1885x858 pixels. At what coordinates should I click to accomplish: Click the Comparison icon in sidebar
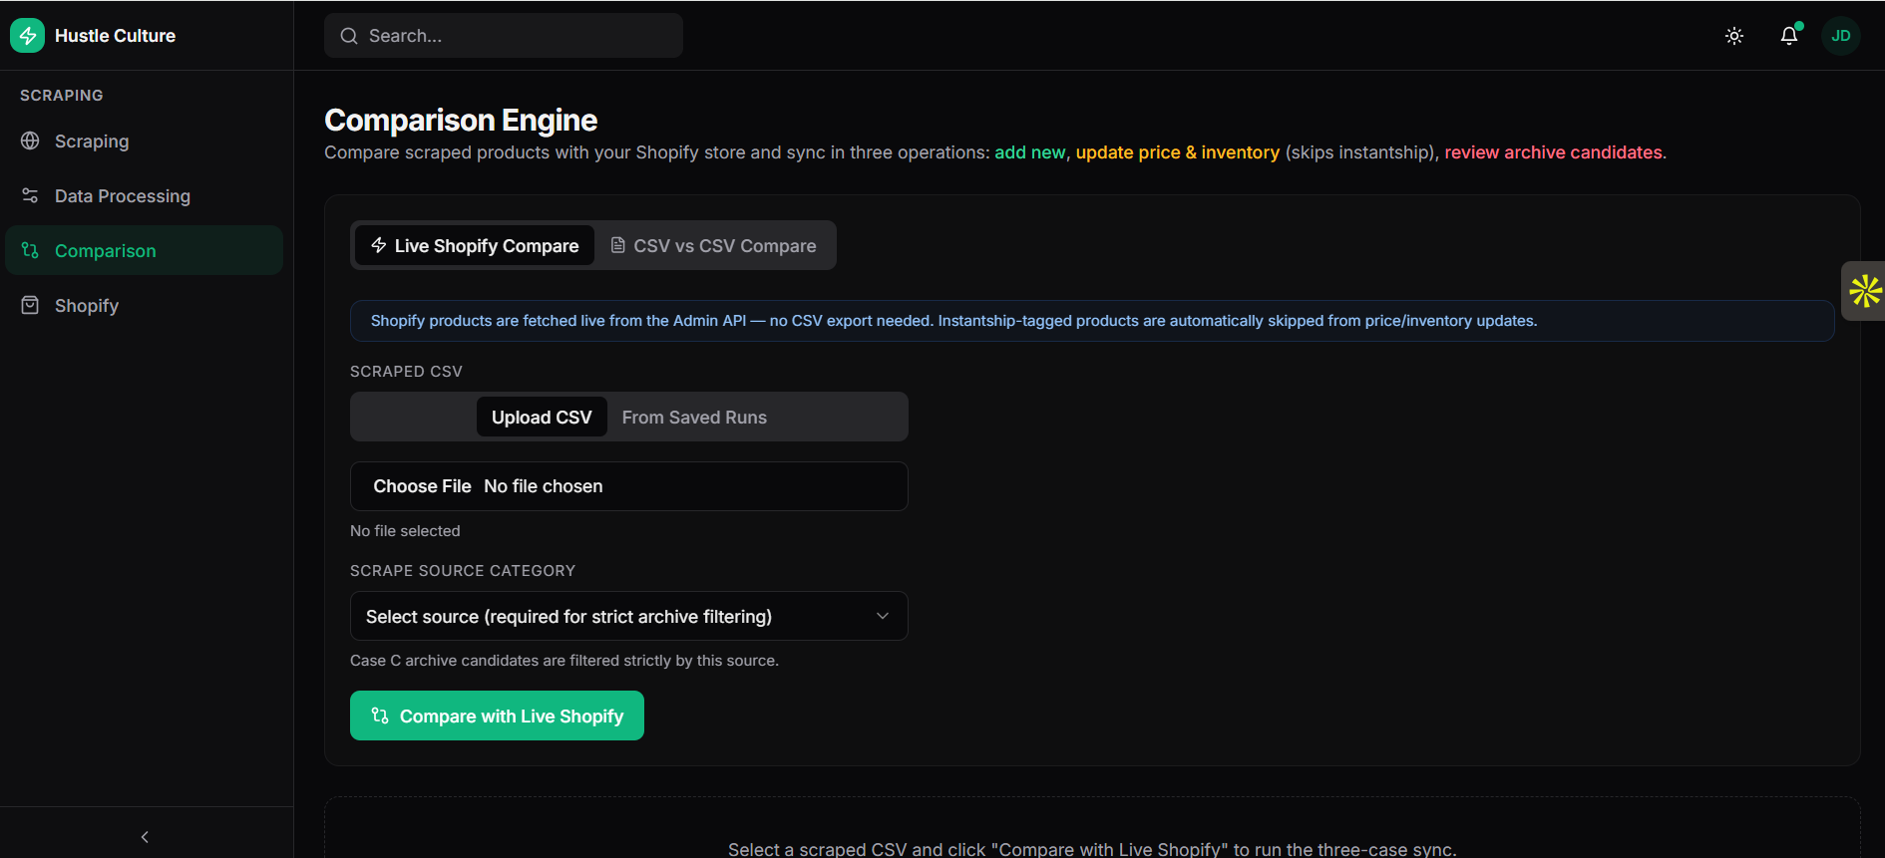31,250
